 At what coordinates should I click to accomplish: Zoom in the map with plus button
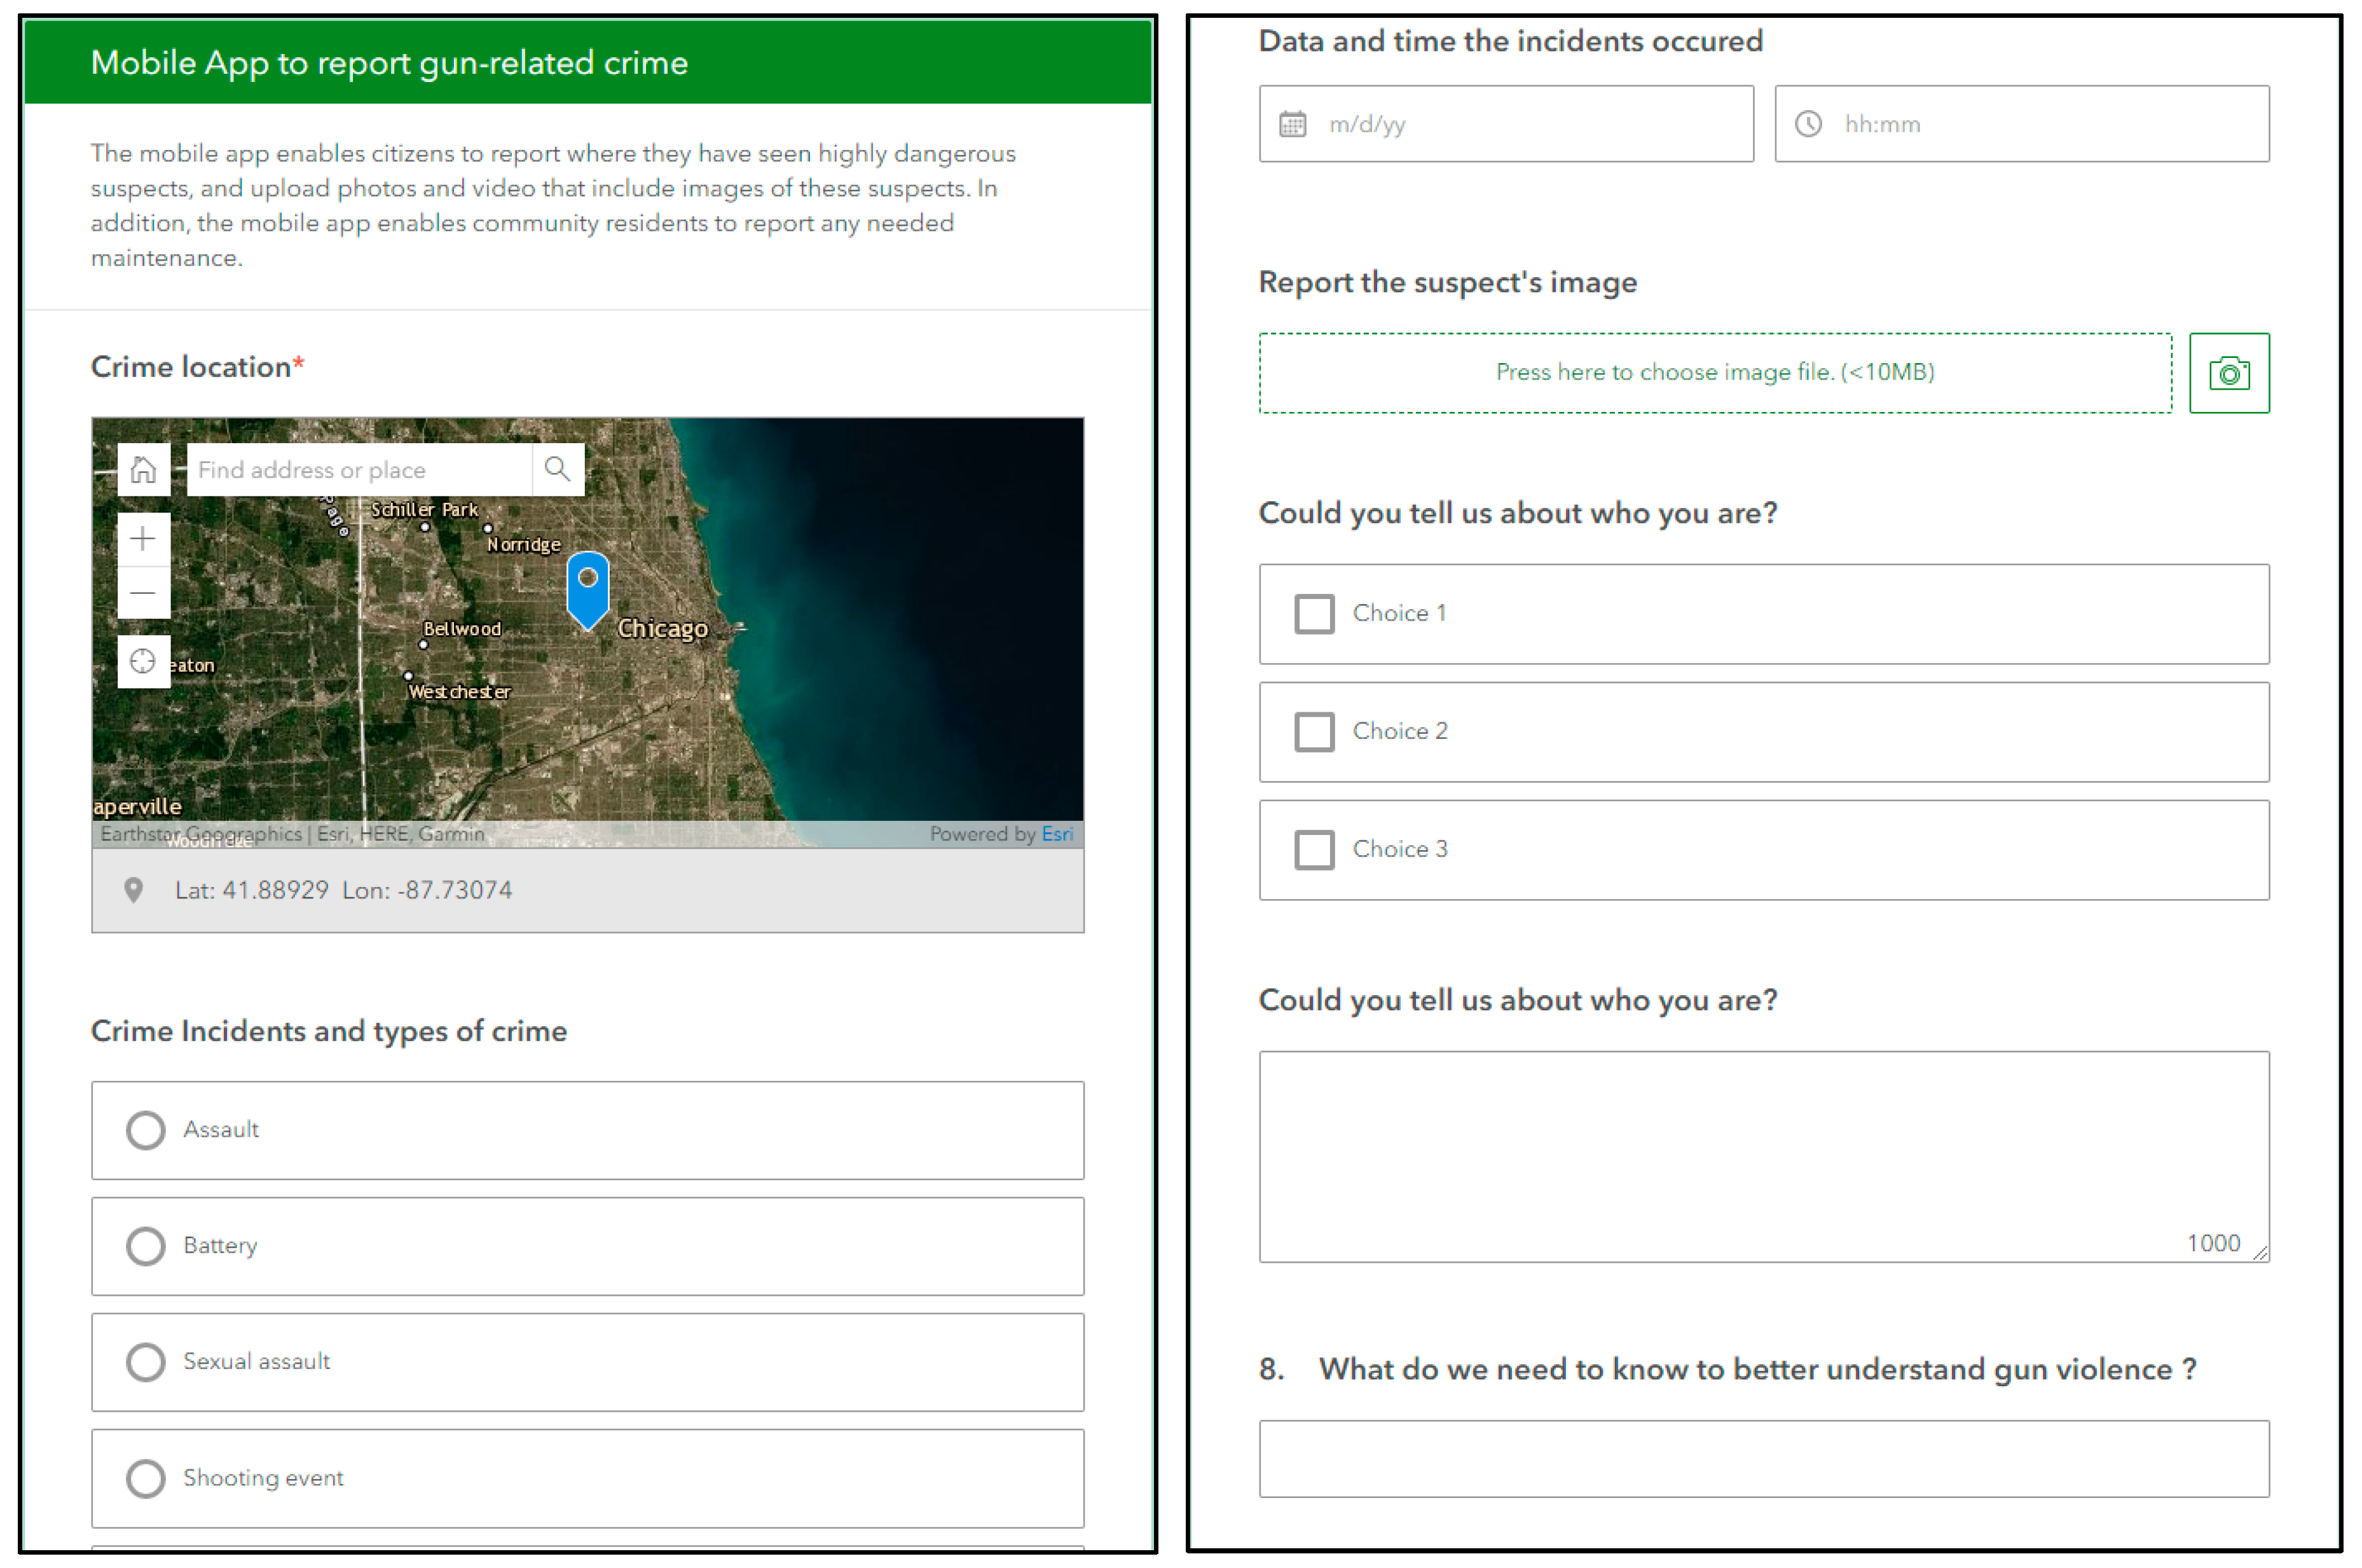[x=143, y=539]
